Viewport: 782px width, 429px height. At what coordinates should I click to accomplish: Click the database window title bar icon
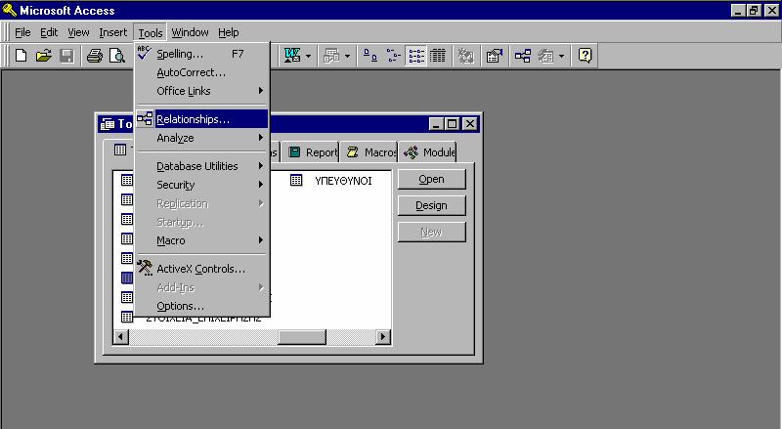[x=108, y=124]
